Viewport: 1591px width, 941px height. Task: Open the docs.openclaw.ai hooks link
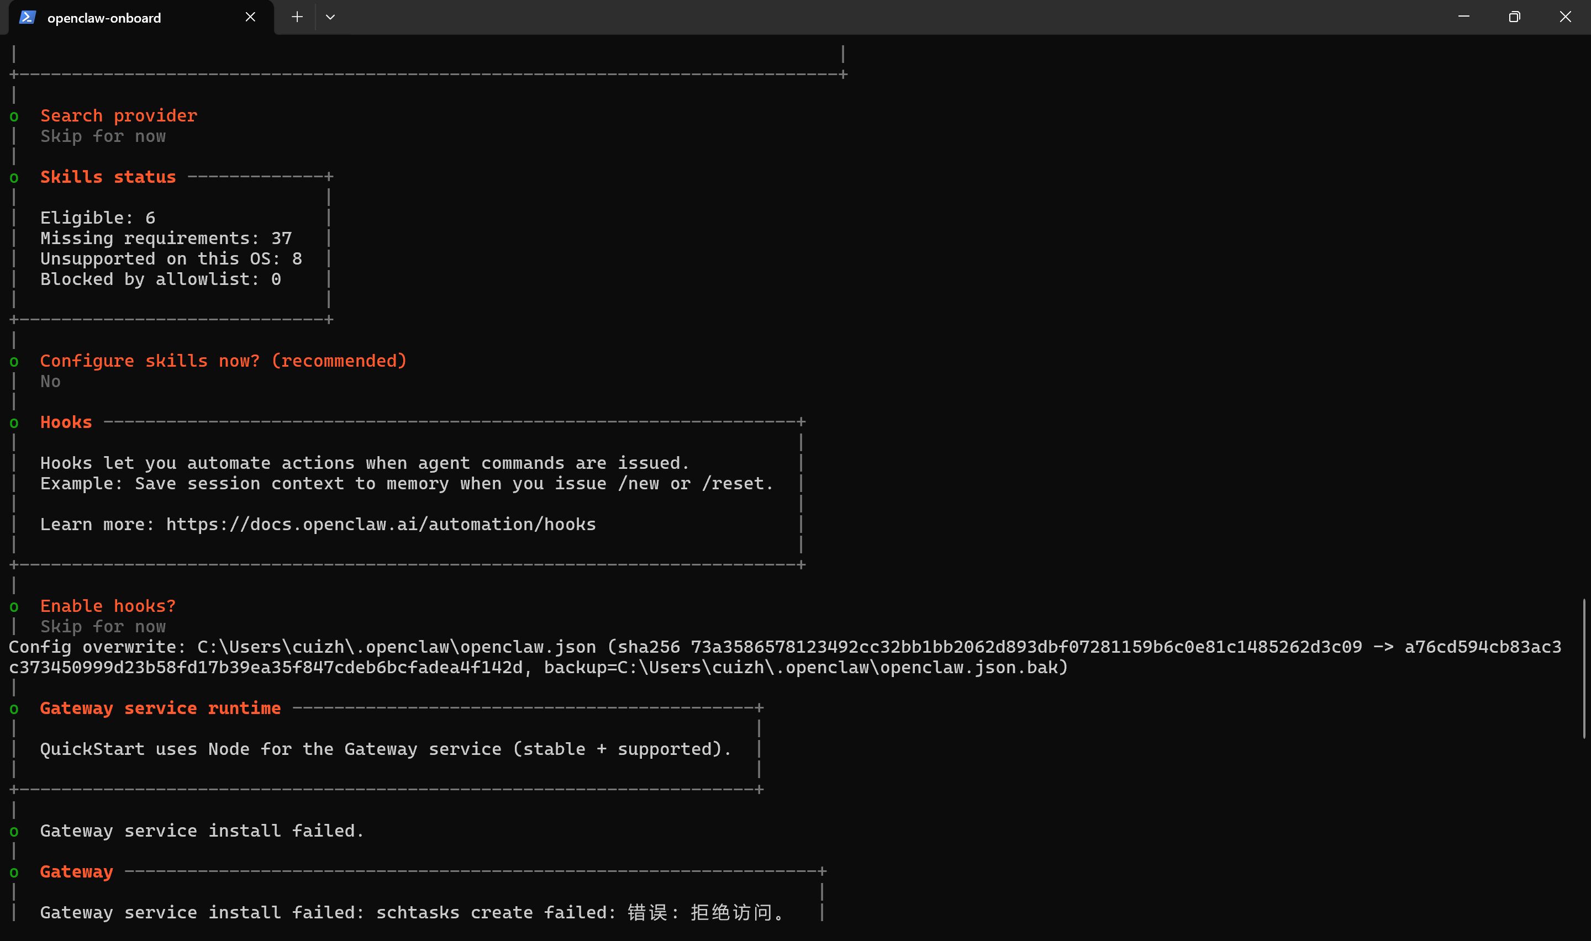381,525
